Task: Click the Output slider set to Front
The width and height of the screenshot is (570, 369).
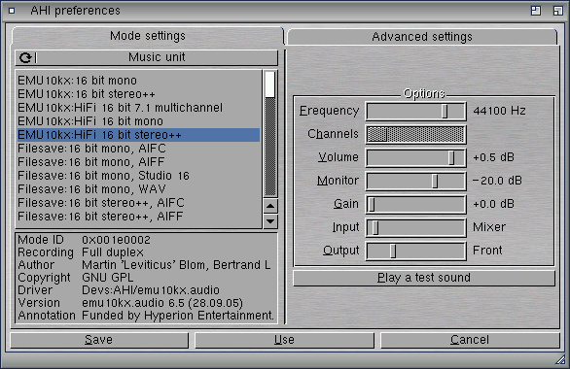Action: (x=416, y=251)
